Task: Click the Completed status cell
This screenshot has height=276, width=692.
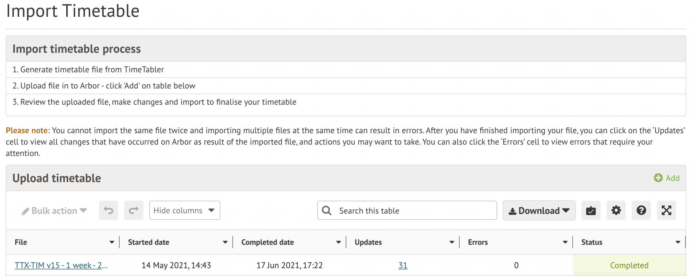Action: [629, 265]
